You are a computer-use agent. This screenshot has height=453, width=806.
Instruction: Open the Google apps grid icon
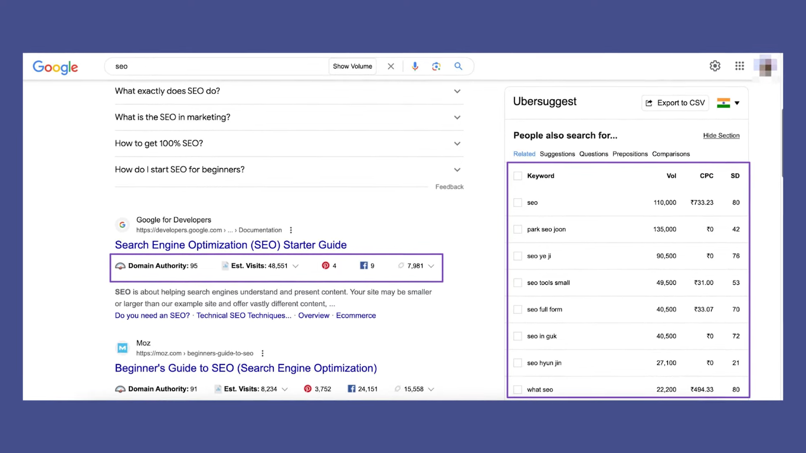click(x=739, y=66)
